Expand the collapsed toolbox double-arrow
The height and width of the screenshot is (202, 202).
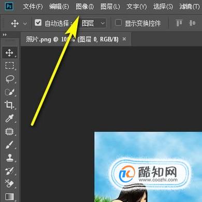coord(5,35)
